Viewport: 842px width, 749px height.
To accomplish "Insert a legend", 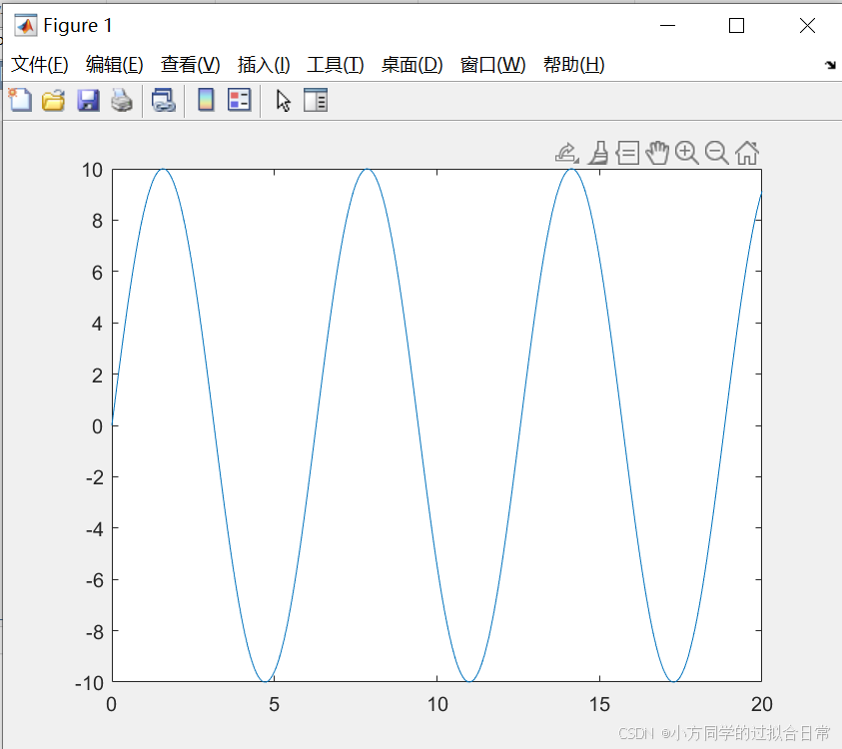I will (238, 100).
